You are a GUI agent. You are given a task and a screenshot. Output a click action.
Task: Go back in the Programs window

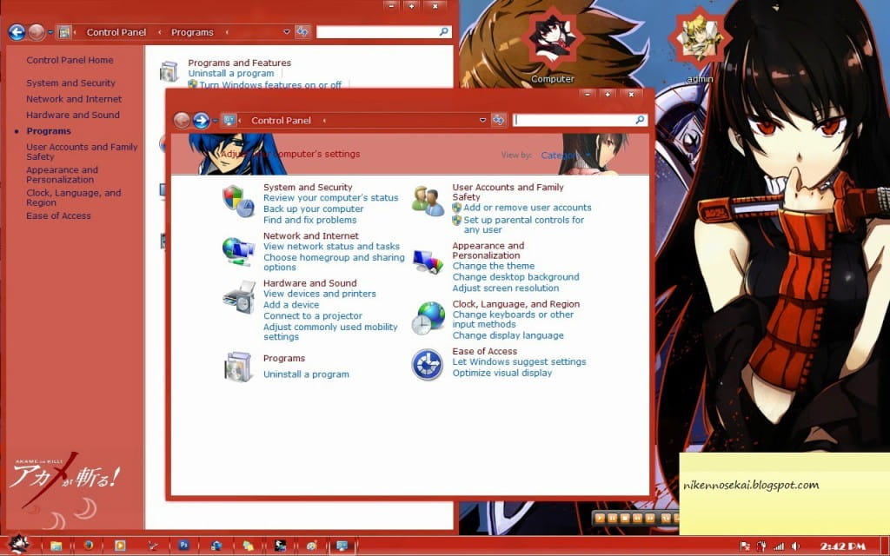click(17, 32)
